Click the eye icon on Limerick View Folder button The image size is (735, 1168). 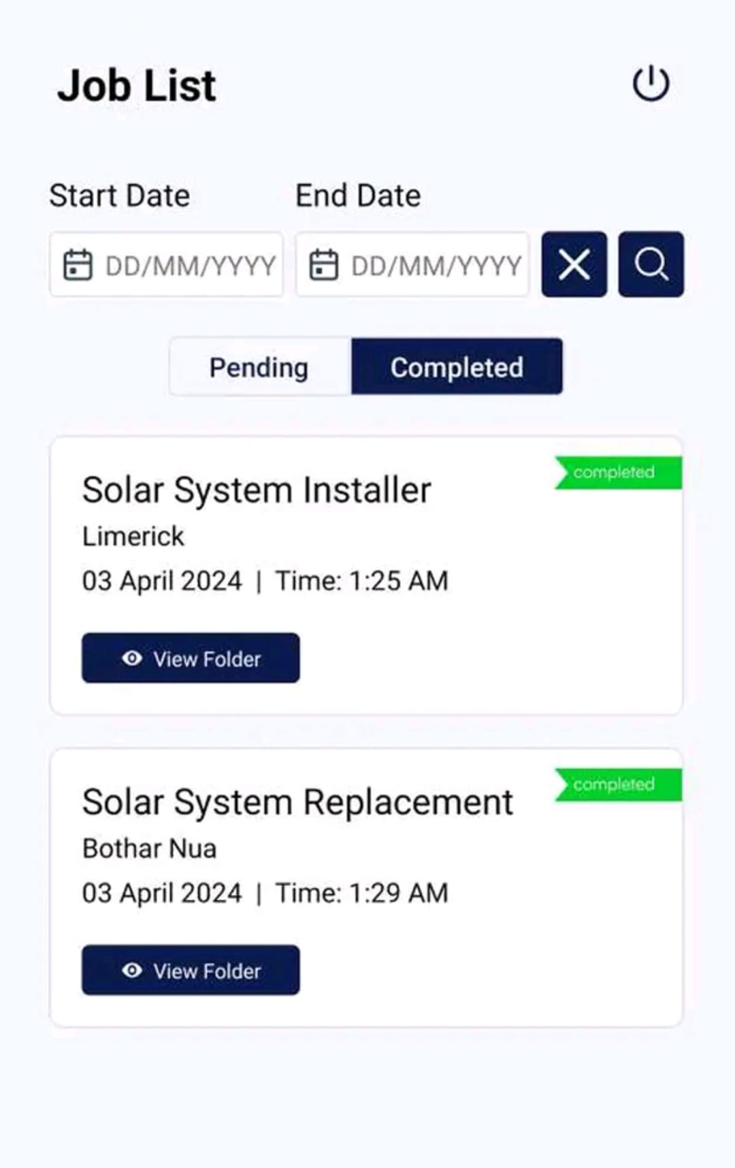132,659
